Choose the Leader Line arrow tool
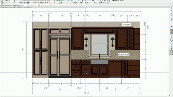173x97 pixels. point(80,2)
